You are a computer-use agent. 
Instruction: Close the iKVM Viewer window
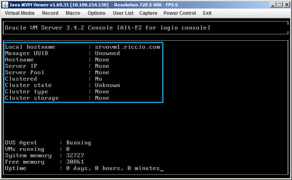(286, 5)
